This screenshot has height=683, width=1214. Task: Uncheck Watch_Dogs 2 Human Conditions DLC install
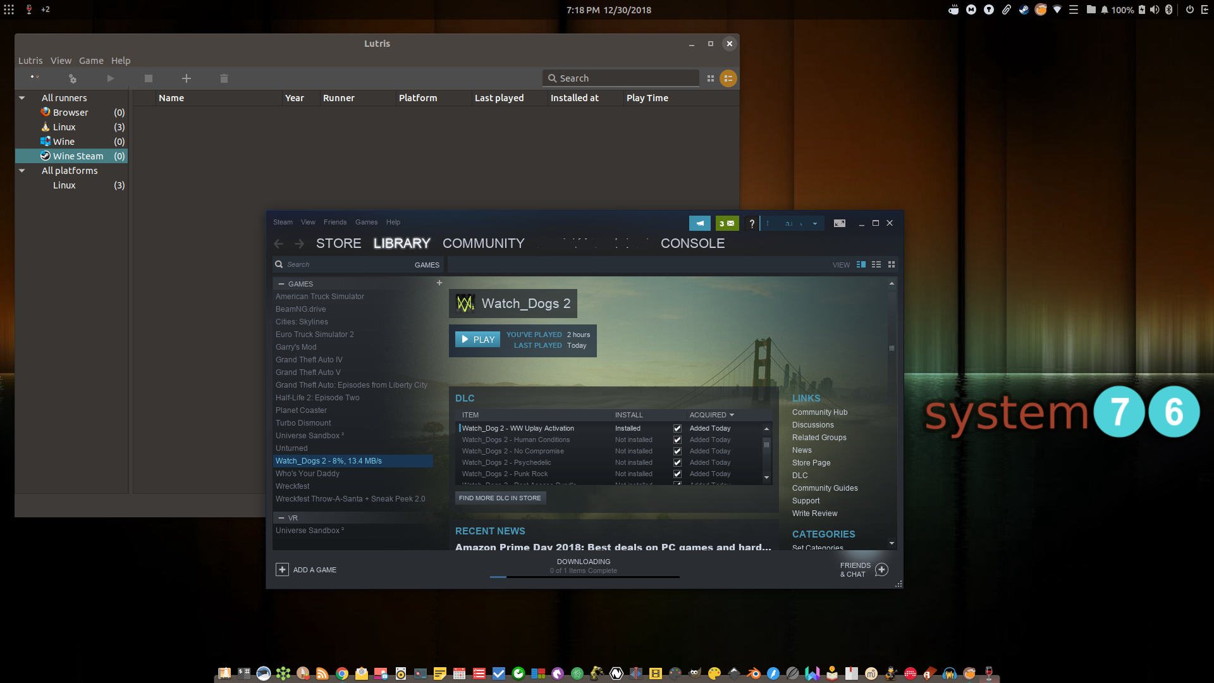[x=677, y=440]
